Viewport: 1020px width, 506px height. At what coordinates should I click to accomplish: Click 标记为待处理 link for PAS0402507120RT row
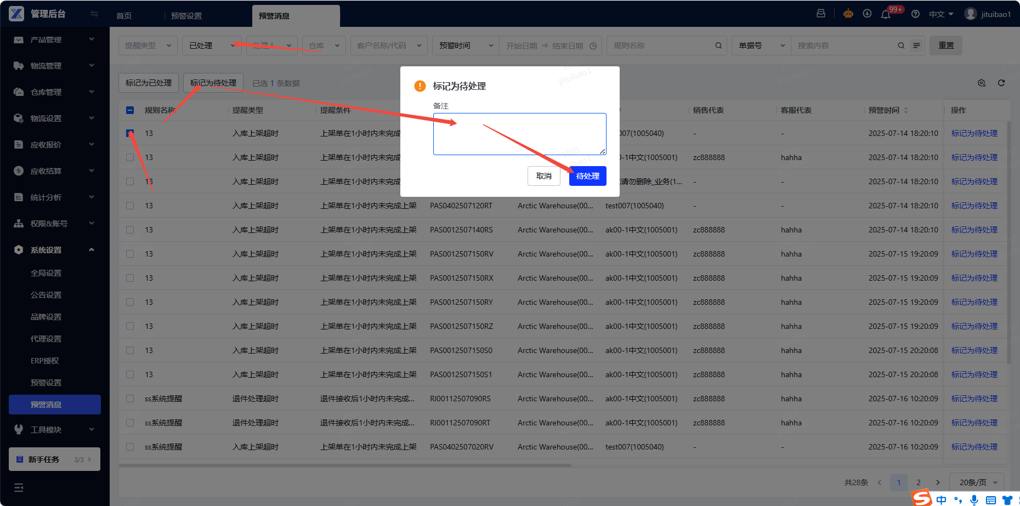pos(974,206)
